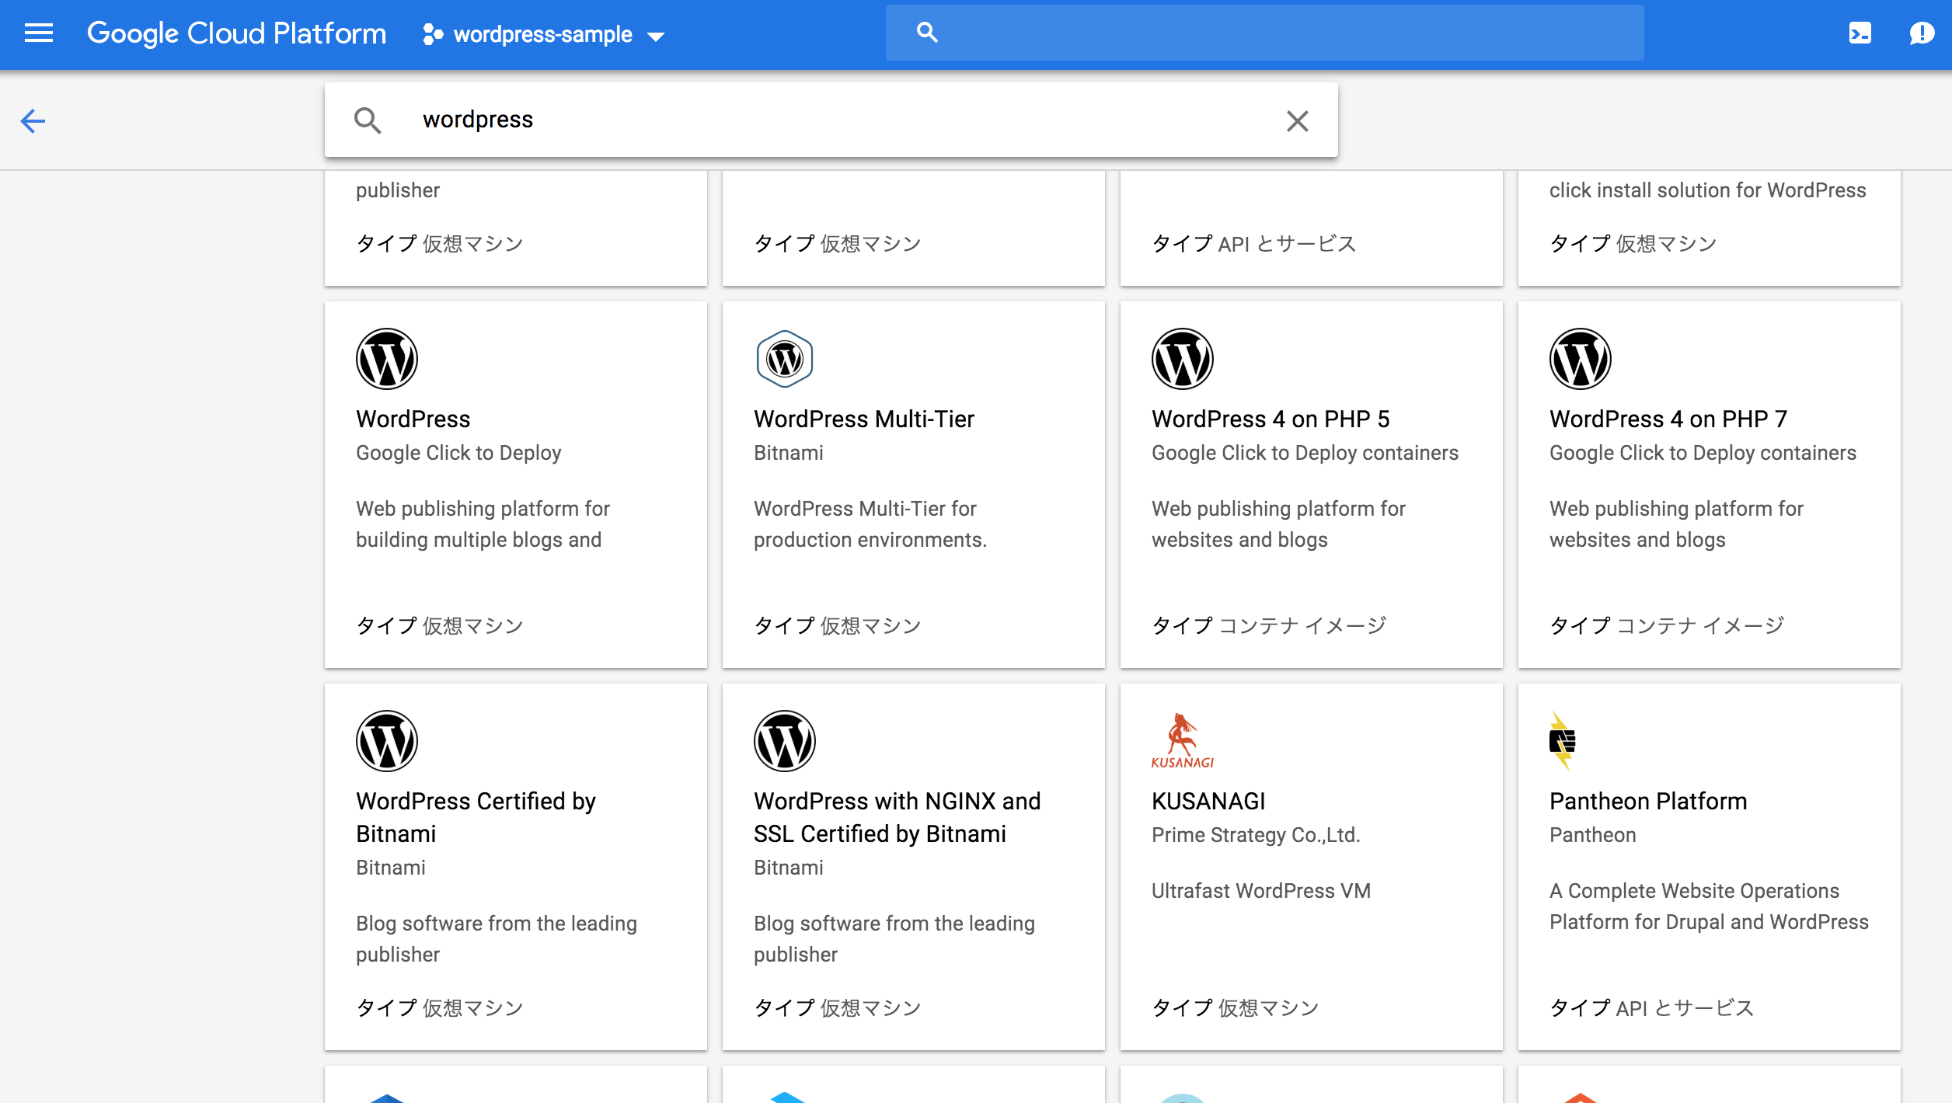Expand the wordpress-sample project dropdown
Screen dimensions: 1952x1103
(656, 37)
